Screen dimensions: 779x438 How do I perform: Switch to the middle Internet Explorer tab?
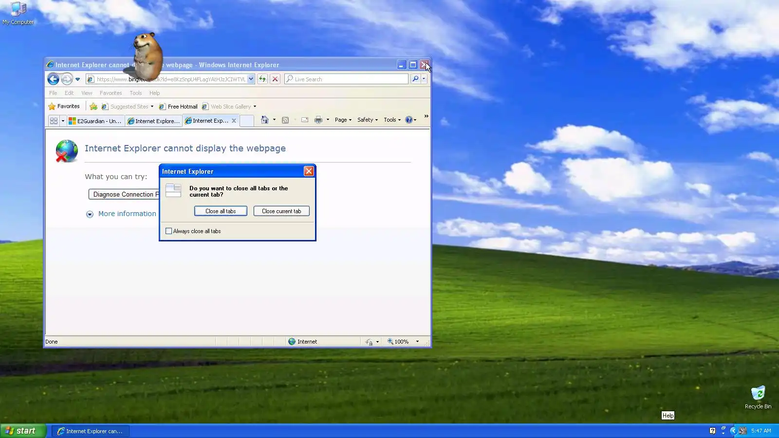(x=153, y=121)
